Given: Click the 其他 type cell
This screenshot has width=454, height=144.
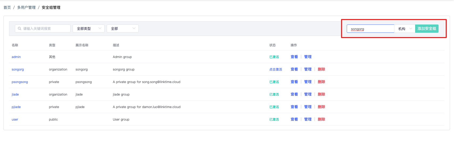Looking at the screenshot, I should click(x=52, y=57).
